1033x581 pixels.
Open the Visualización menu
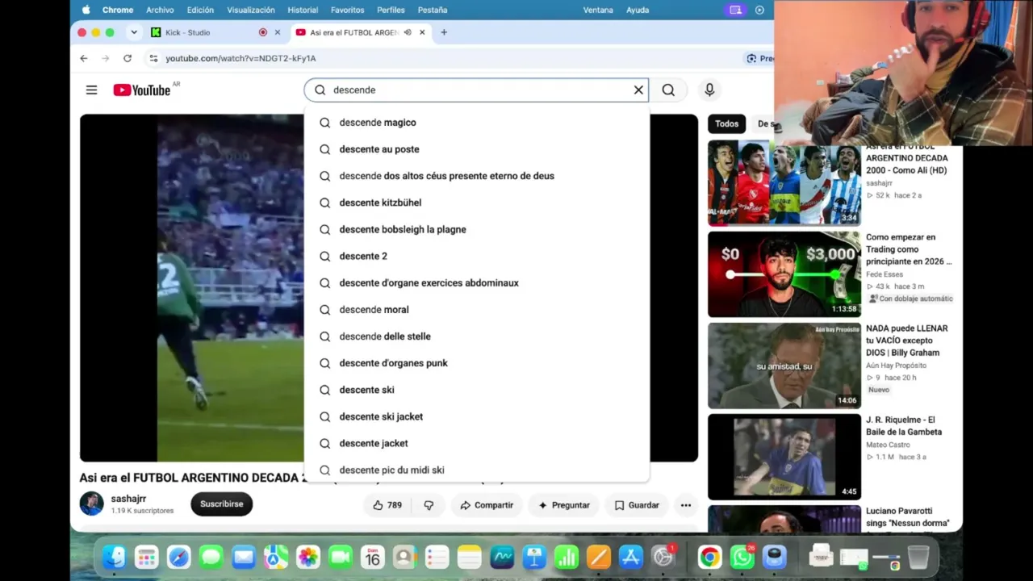click(x=251, y=10)
